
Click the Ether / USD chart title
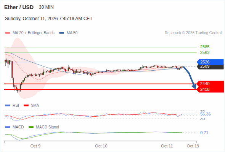point(19,7)
